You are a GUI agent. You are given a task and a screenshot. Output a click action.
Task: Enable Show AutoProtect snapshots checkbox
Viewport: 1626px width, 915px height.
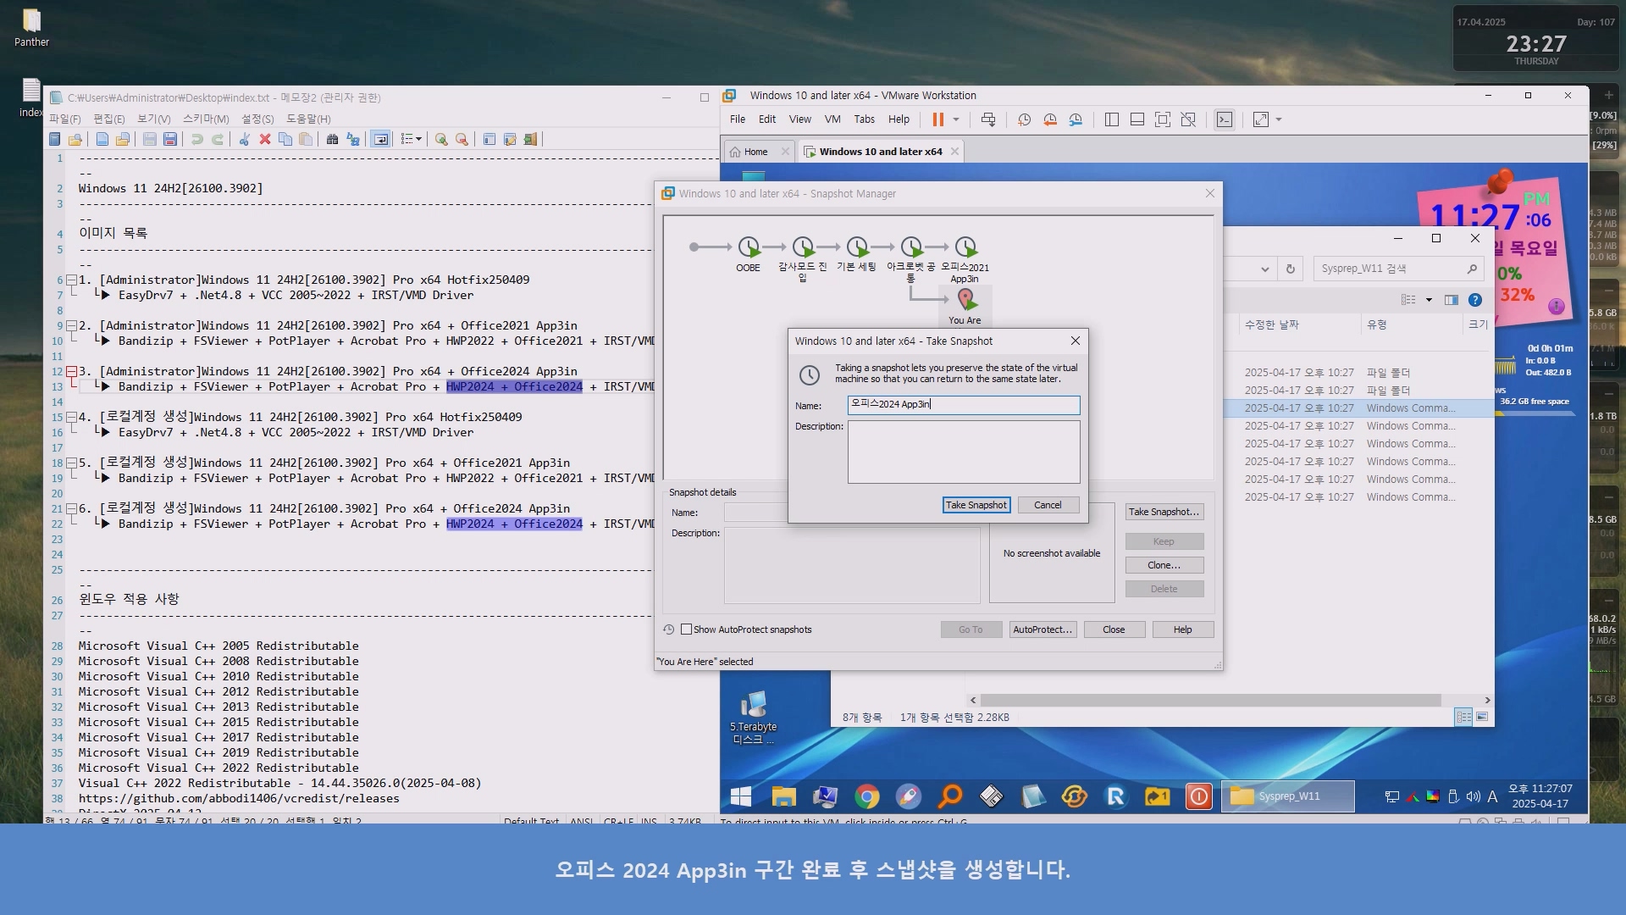(687, 629)
